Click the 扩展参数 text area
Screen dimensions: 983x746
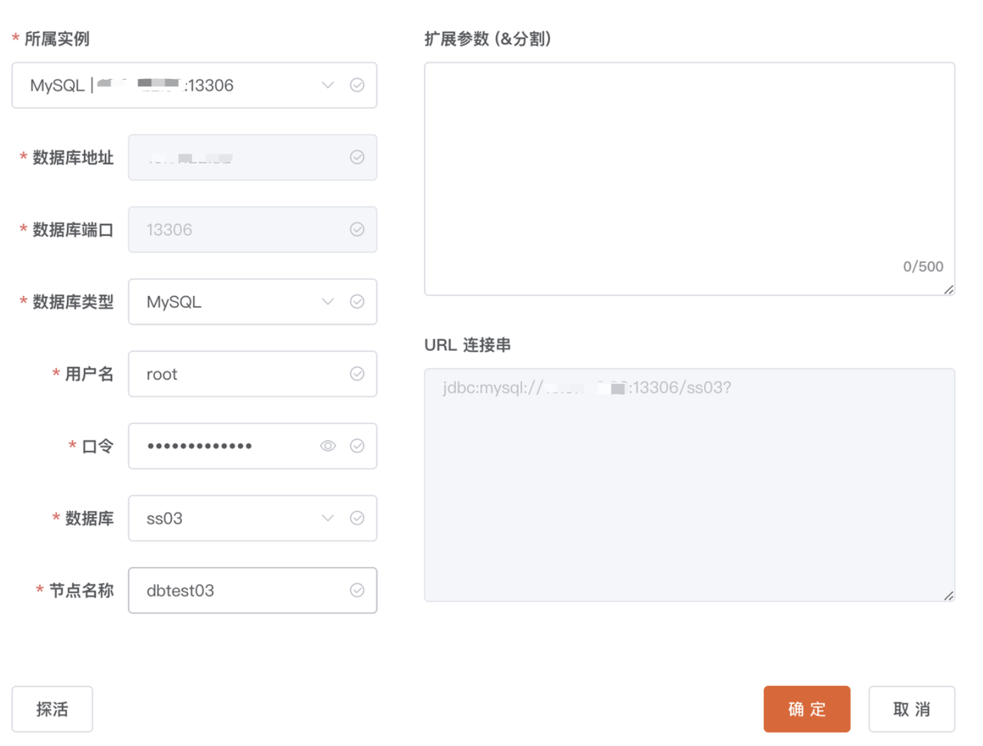coord(689,169)
